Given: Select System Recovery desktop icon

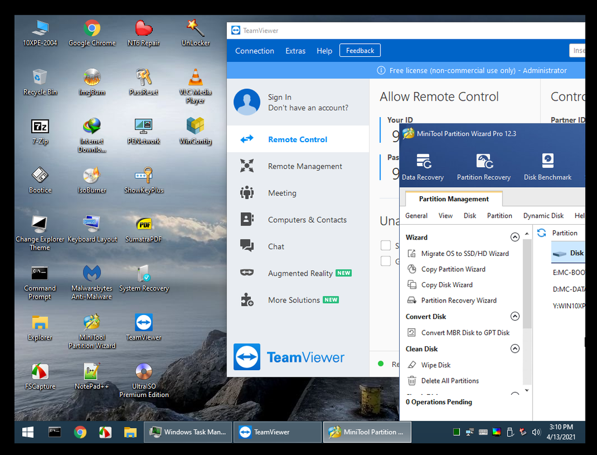Looking at the screenshot, I should pyautogui.click(x=143, y=278).
